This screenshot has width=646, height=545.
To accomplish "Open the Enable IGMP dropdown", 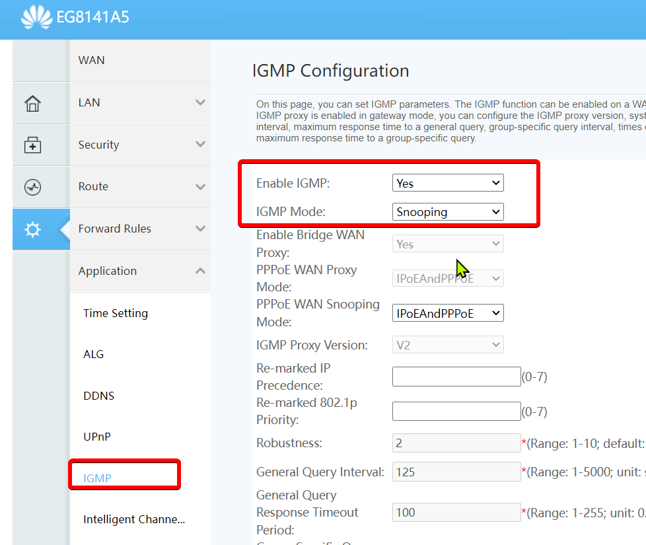I will point(448,183).
